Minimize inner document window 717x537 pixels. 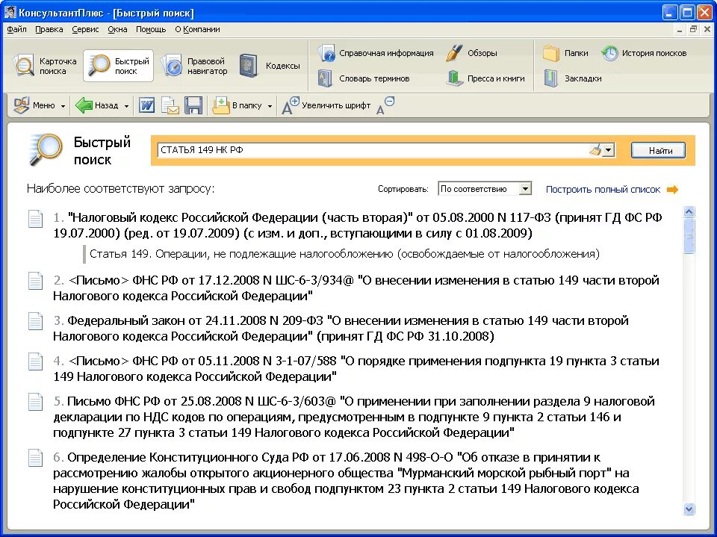(680, 30)
